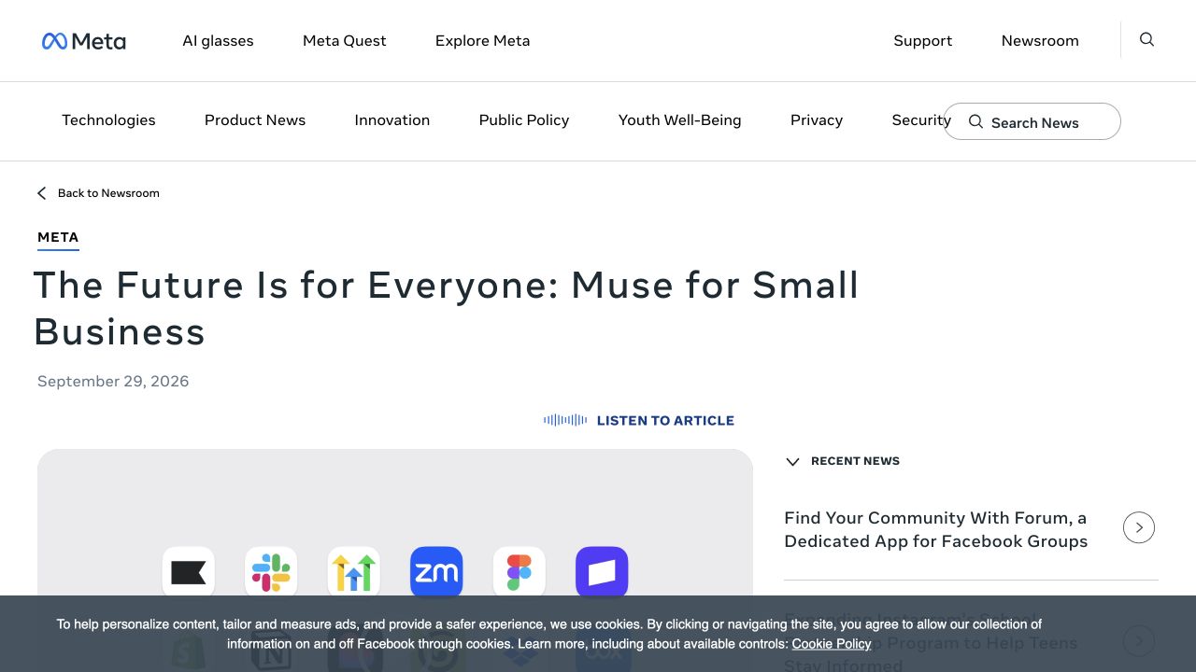This screenshot has height=672, width=1196.
Task: Open the Cookie Policy link
Action: click(x=832, y=644)
